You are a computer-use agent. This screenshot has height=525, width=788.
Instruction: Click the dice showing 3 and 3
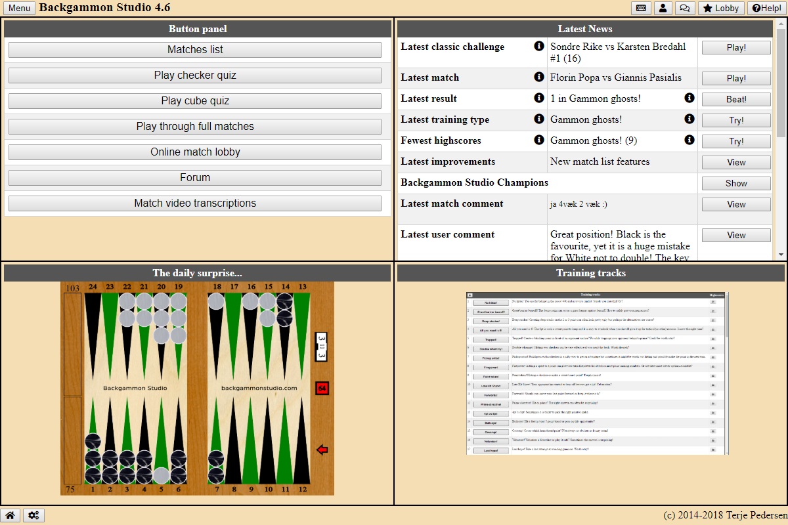322,346
